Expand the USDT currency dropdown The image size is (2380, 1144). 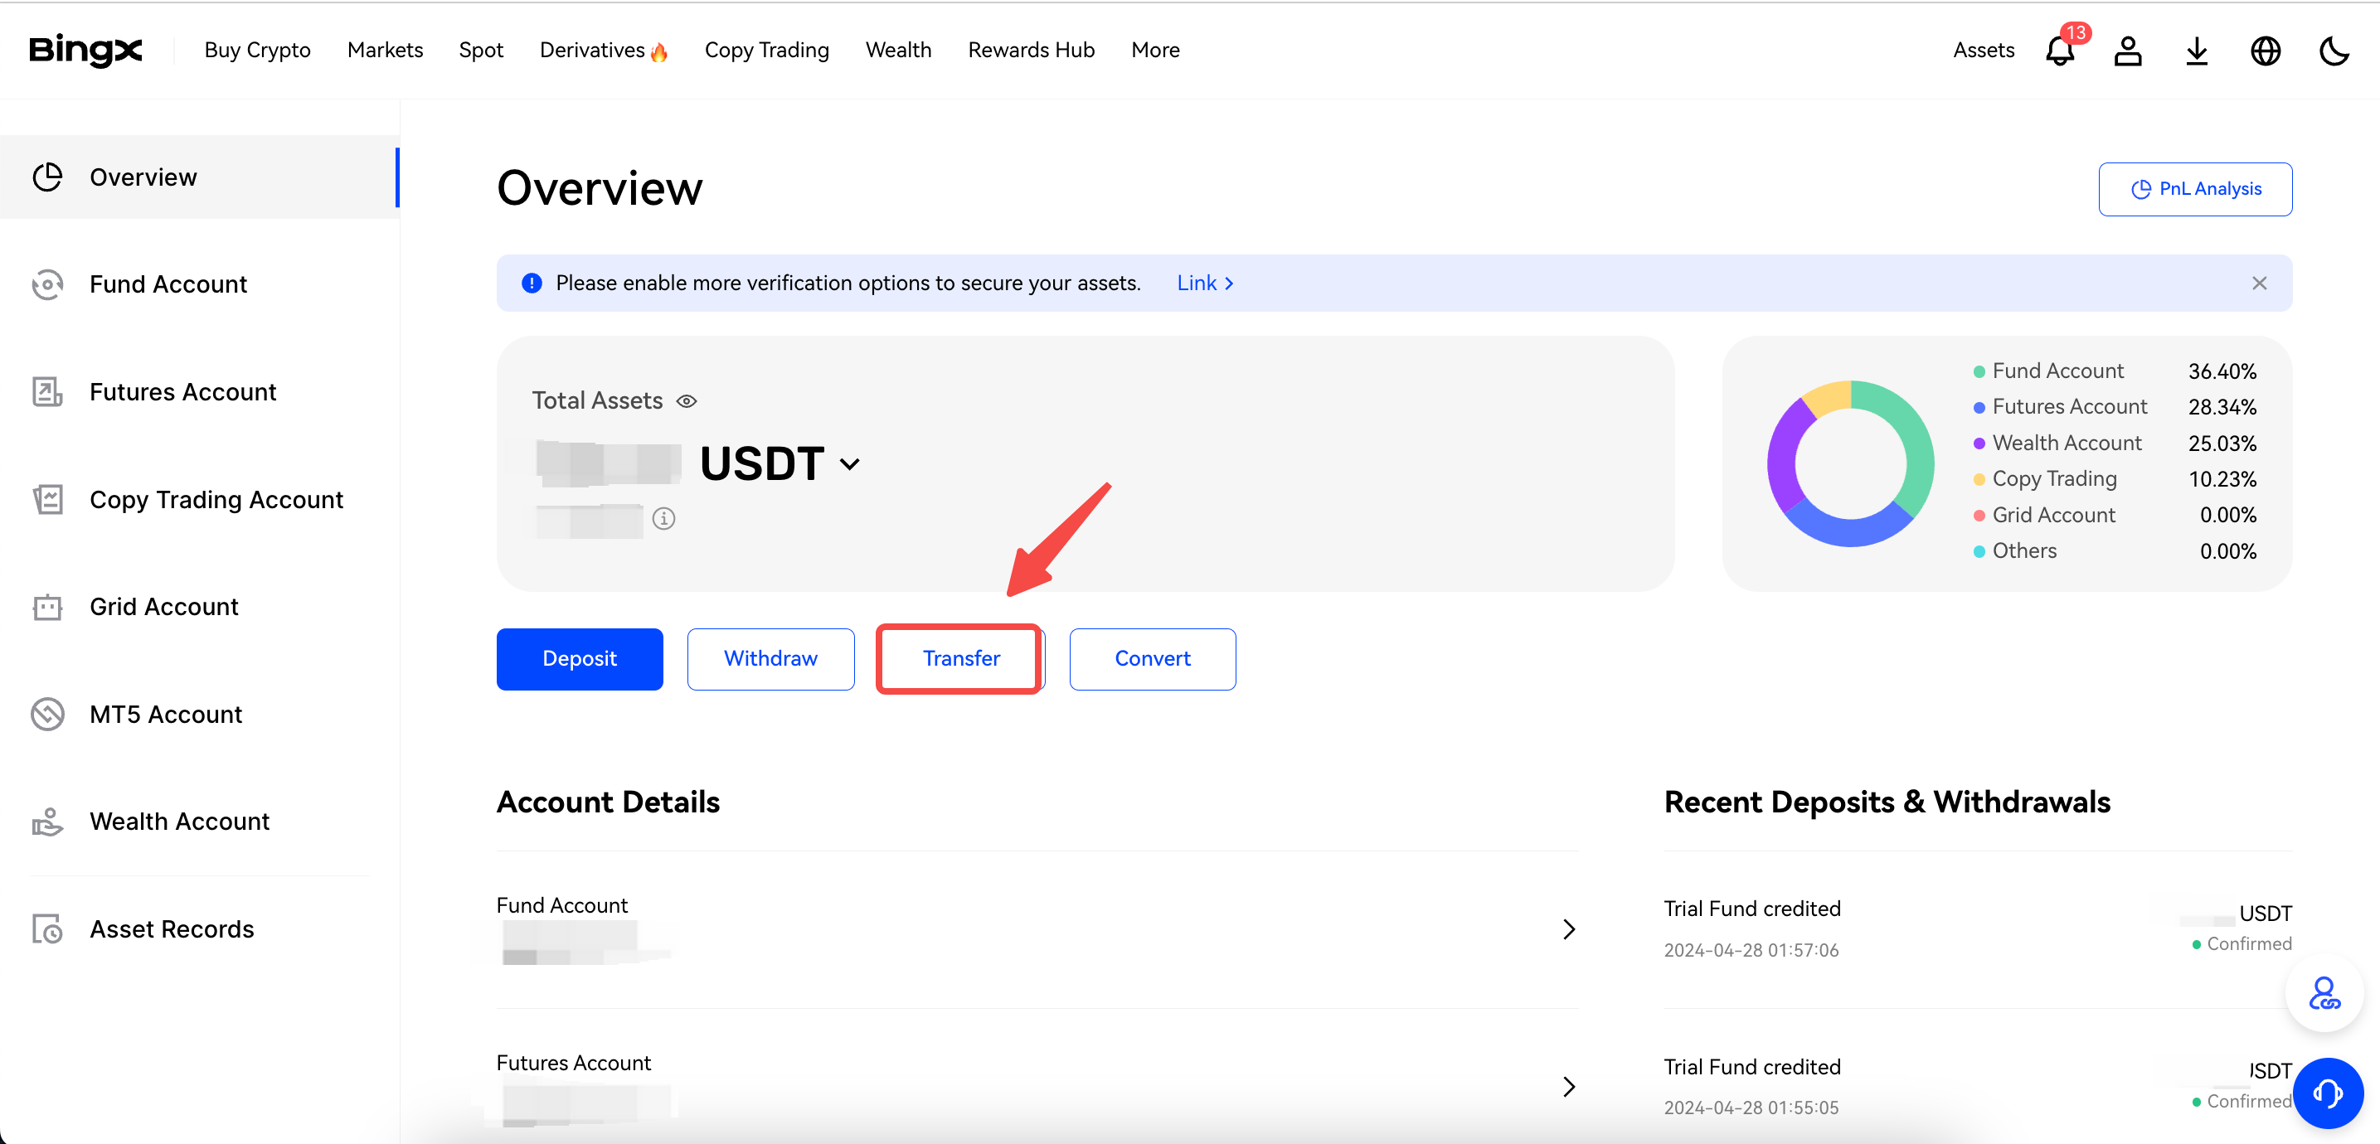[x=850, y=463]
